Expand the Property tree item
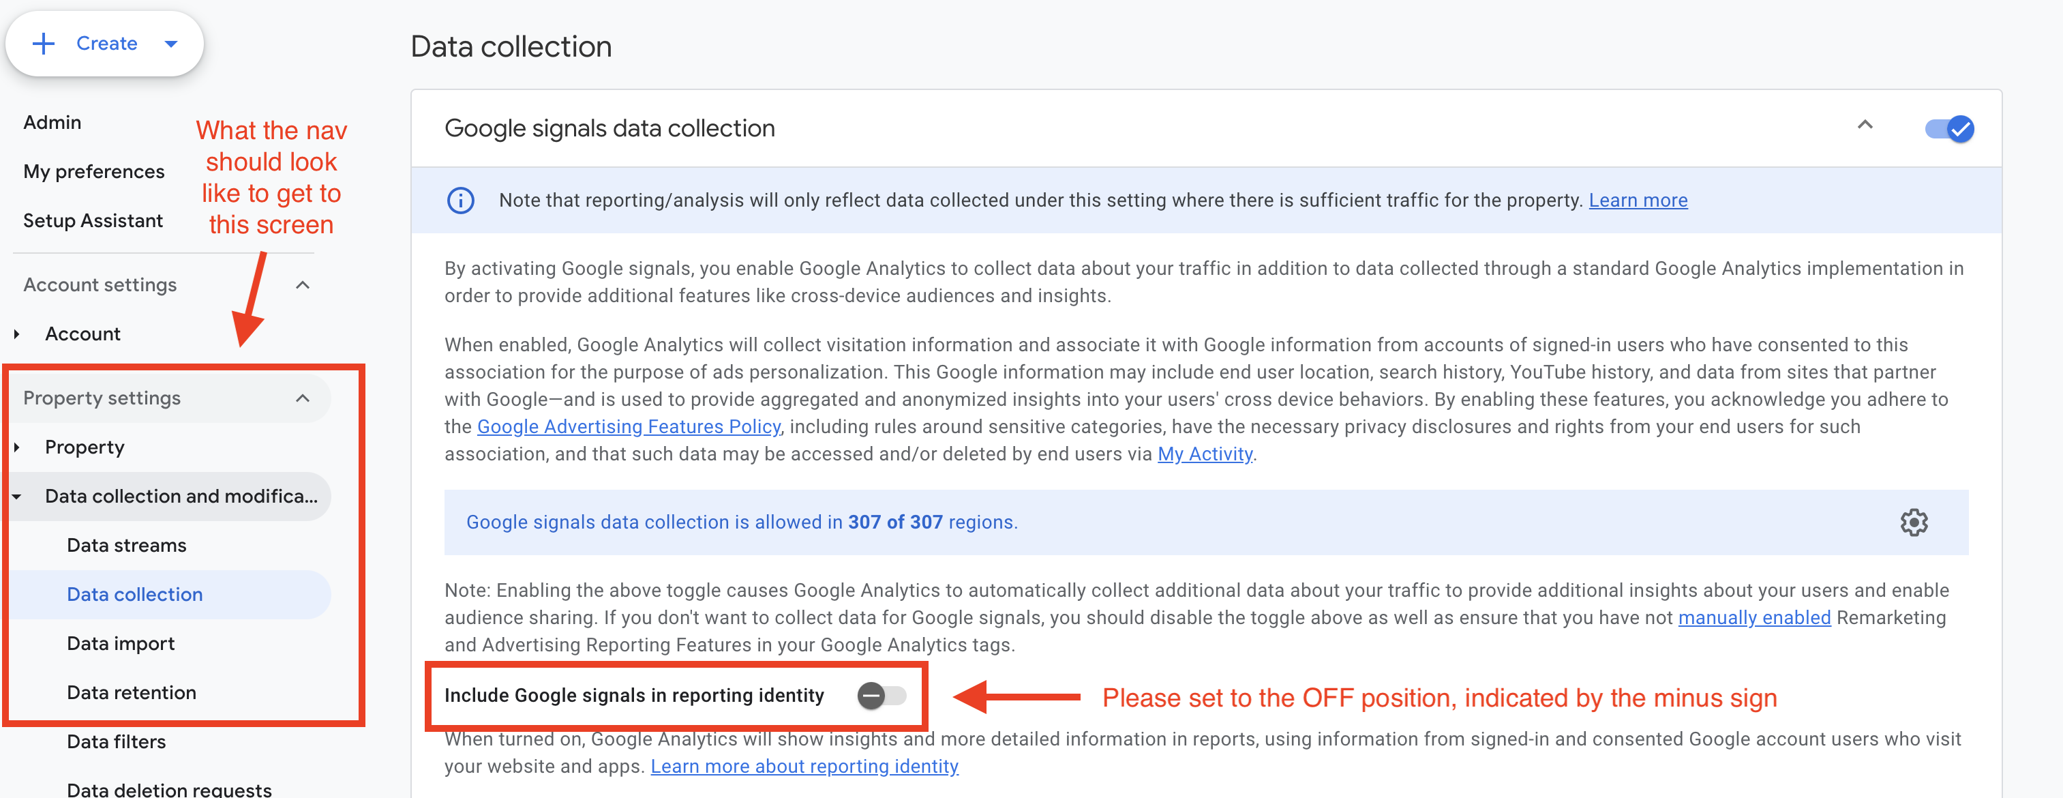Image resolution: width=2063 pixels, height=798 pixels. click(17, 447)
